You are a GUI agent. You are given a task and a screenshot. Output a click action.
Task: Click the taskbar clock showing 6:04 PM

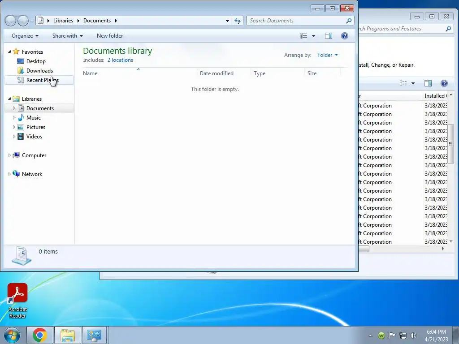(x=436, y=335)
